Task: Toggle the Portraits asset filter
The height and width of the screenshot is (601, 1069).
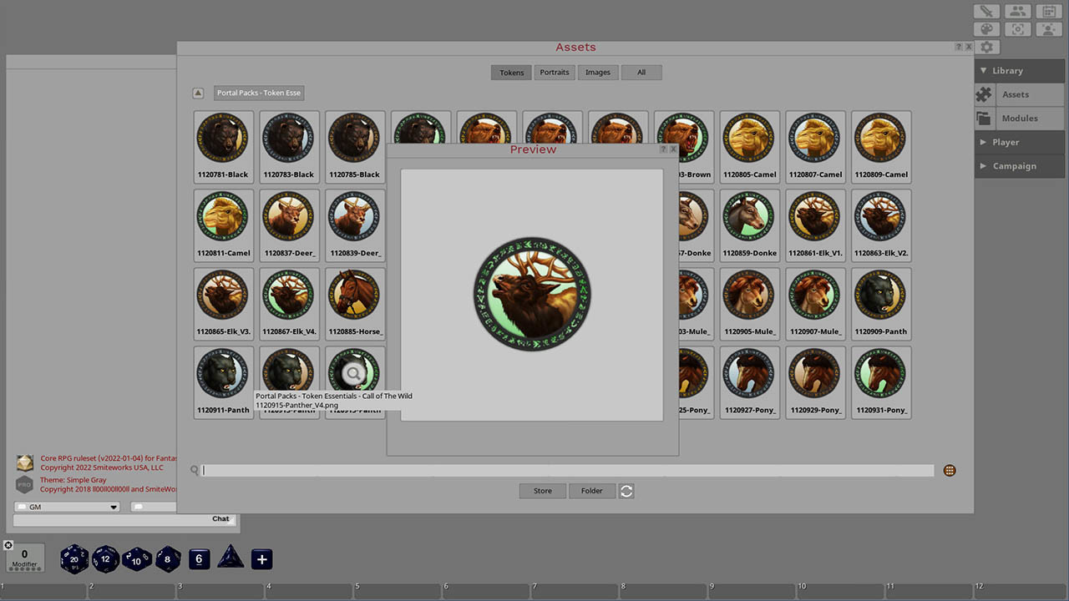Action: pyautogui.click(x=555, y=72)
